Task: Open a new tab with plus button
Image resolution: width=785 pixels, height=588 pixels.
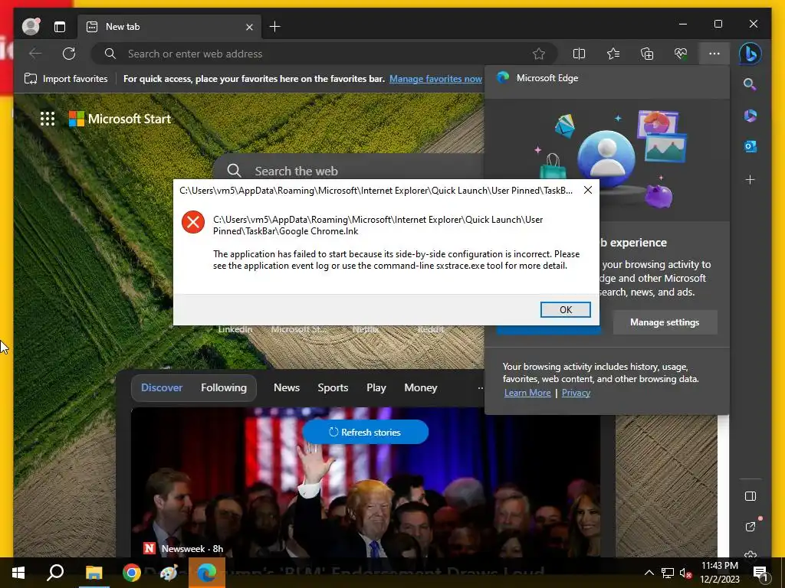Action: click(x=275, y=27)
